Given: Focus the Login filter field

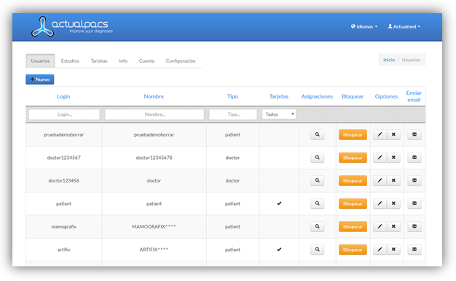Looking at the screenshot, I should click(x=64, y=115).
